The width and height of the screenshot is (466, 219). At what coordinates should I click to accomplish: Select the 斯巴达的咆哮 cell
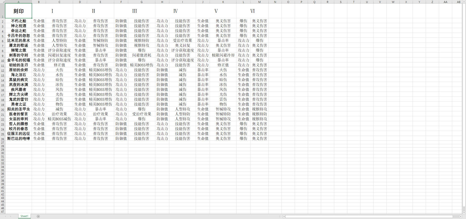(x=19, y=138)
